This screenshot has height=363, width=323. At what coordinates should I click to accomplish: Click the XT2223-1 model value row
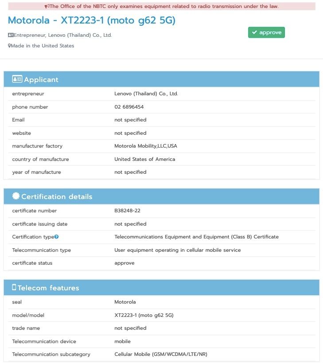[x=161, y=315]
